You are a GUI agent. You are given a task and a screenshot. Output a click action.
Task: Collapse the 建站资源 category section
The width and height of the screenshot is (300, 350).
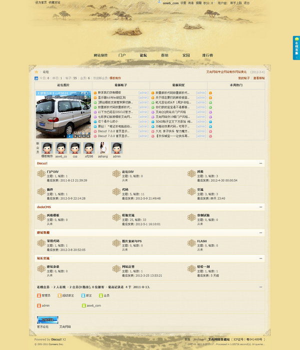coord(260,232)
